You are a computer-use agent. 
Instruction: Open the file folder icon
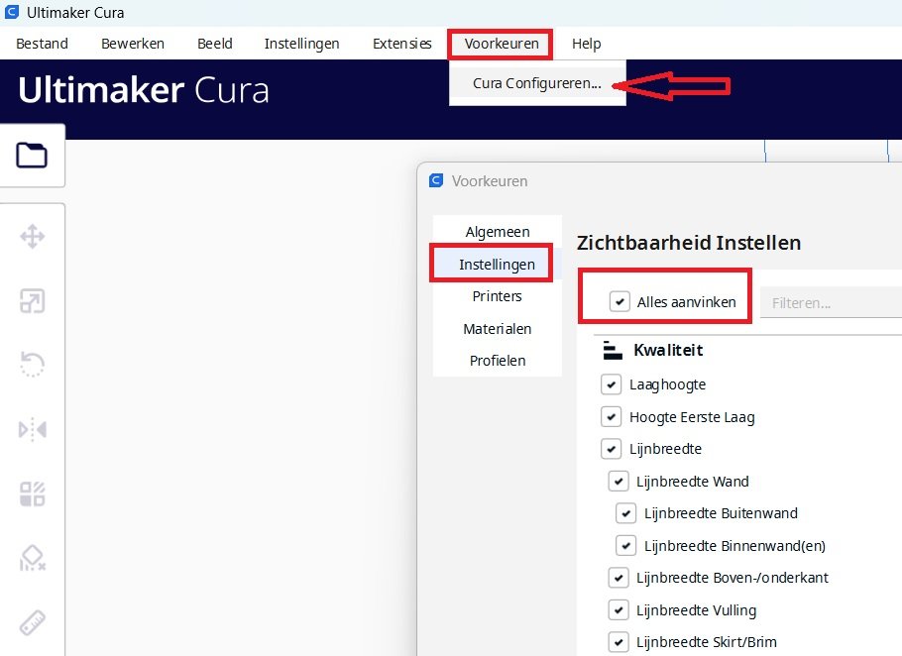click(x=32, y=156)
